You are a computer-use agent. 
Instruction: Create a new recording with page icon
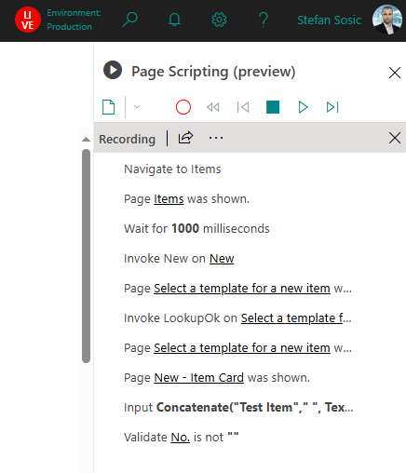(109, 107)
